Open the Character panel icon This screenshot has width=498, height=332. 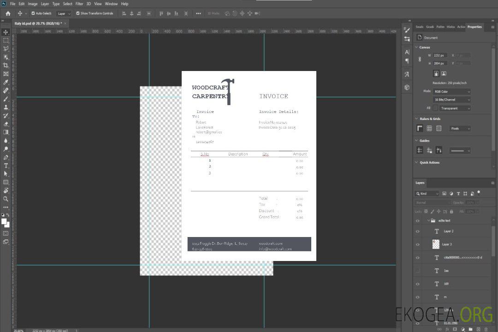tap(407, 52)
